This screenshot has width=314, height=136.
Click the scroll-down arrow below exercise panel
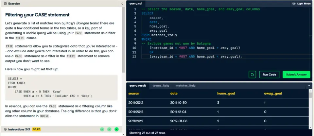click(123, 134)
